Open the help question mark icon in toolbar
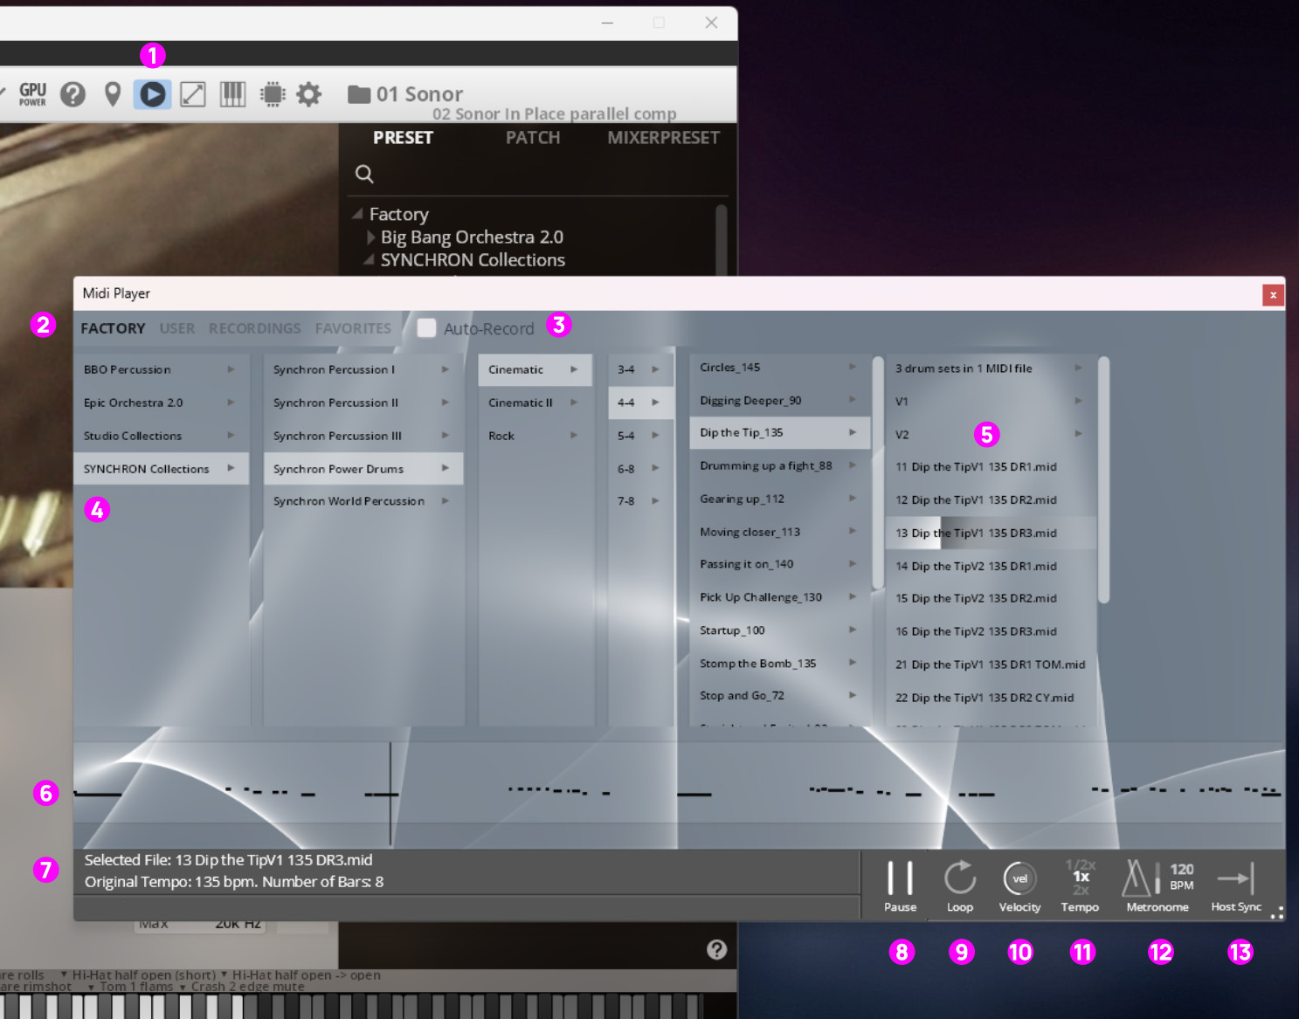 (x=73, y=94)
